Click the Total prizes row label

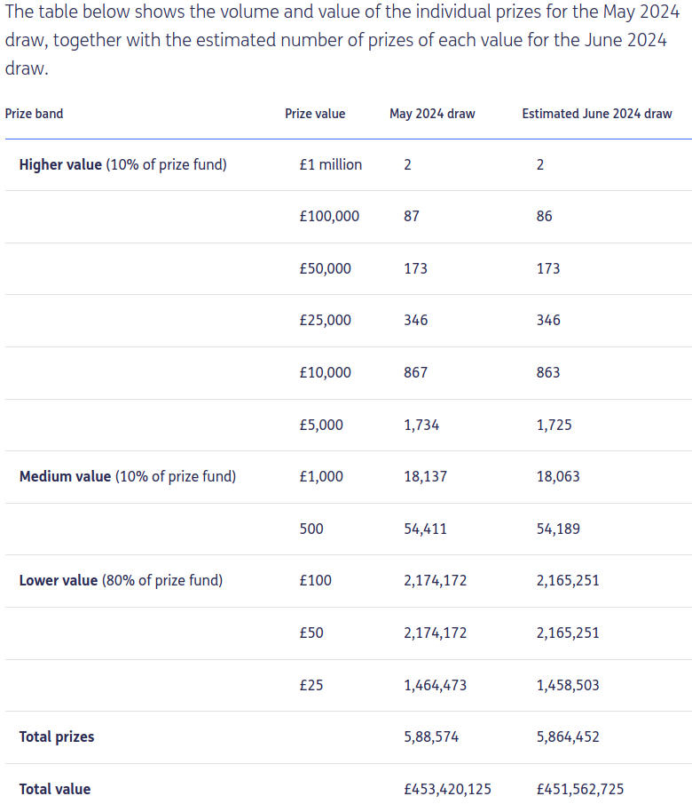coord(57,736)
